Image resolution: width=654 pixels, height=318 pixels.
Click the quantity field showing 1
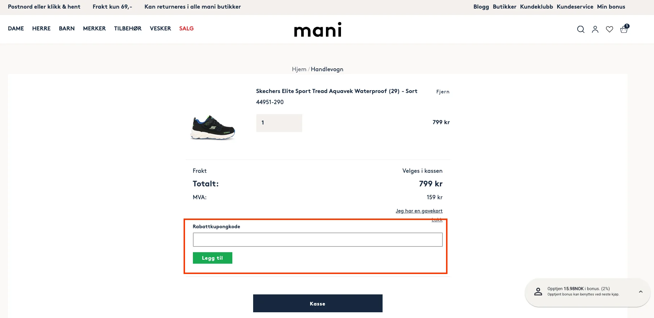click(x=279, y=123)
